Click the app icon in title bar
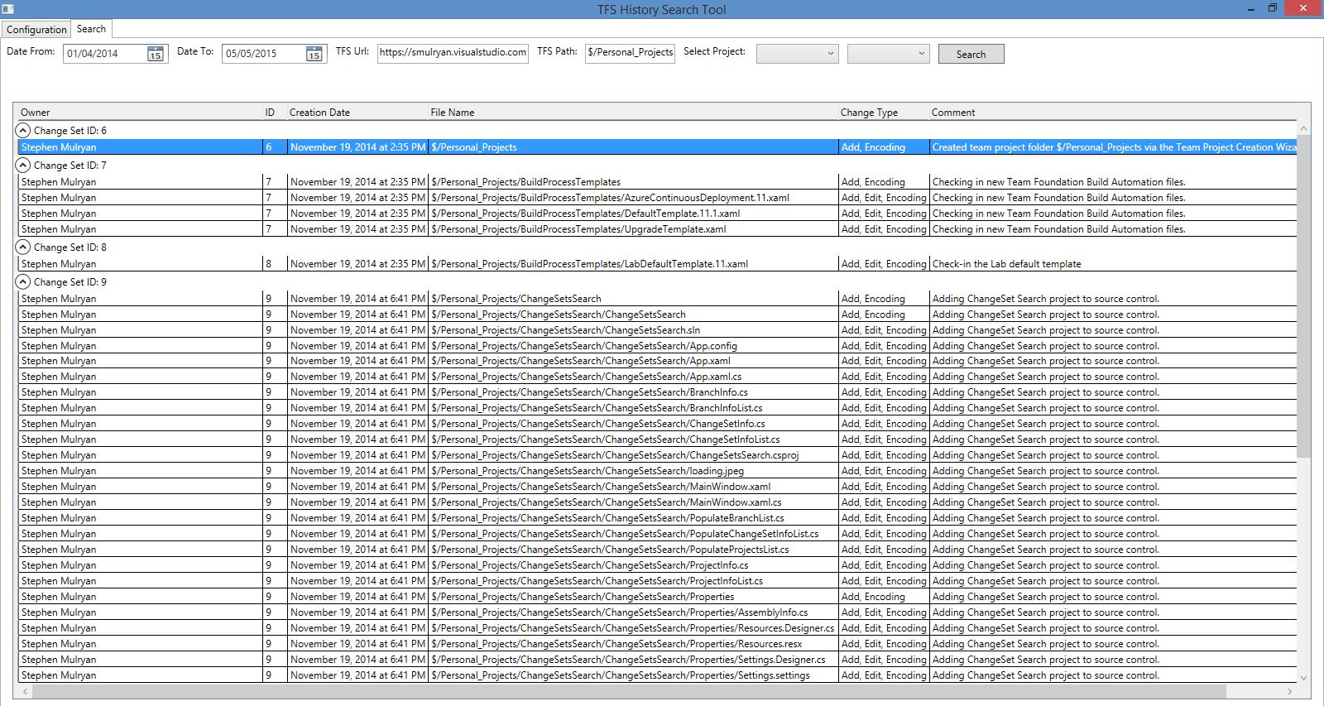Screen dimensions: 1324x706 pyautogui.click(x=8, y=9)
